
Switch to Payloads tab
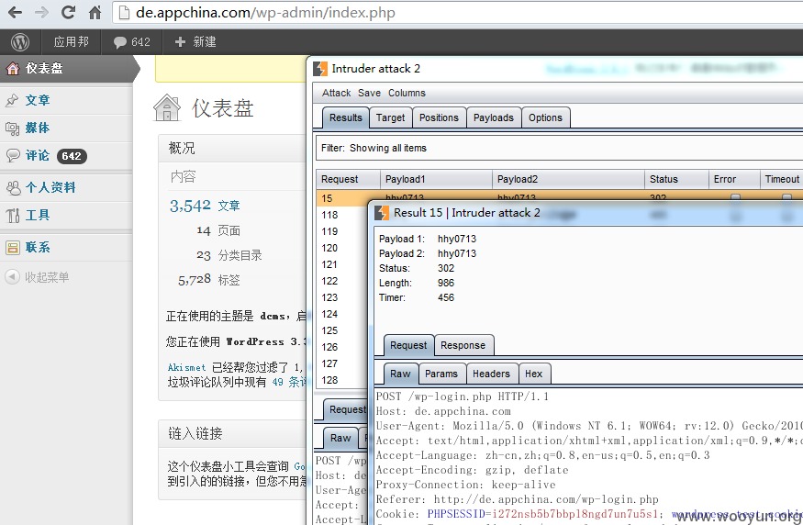[493, 117]
